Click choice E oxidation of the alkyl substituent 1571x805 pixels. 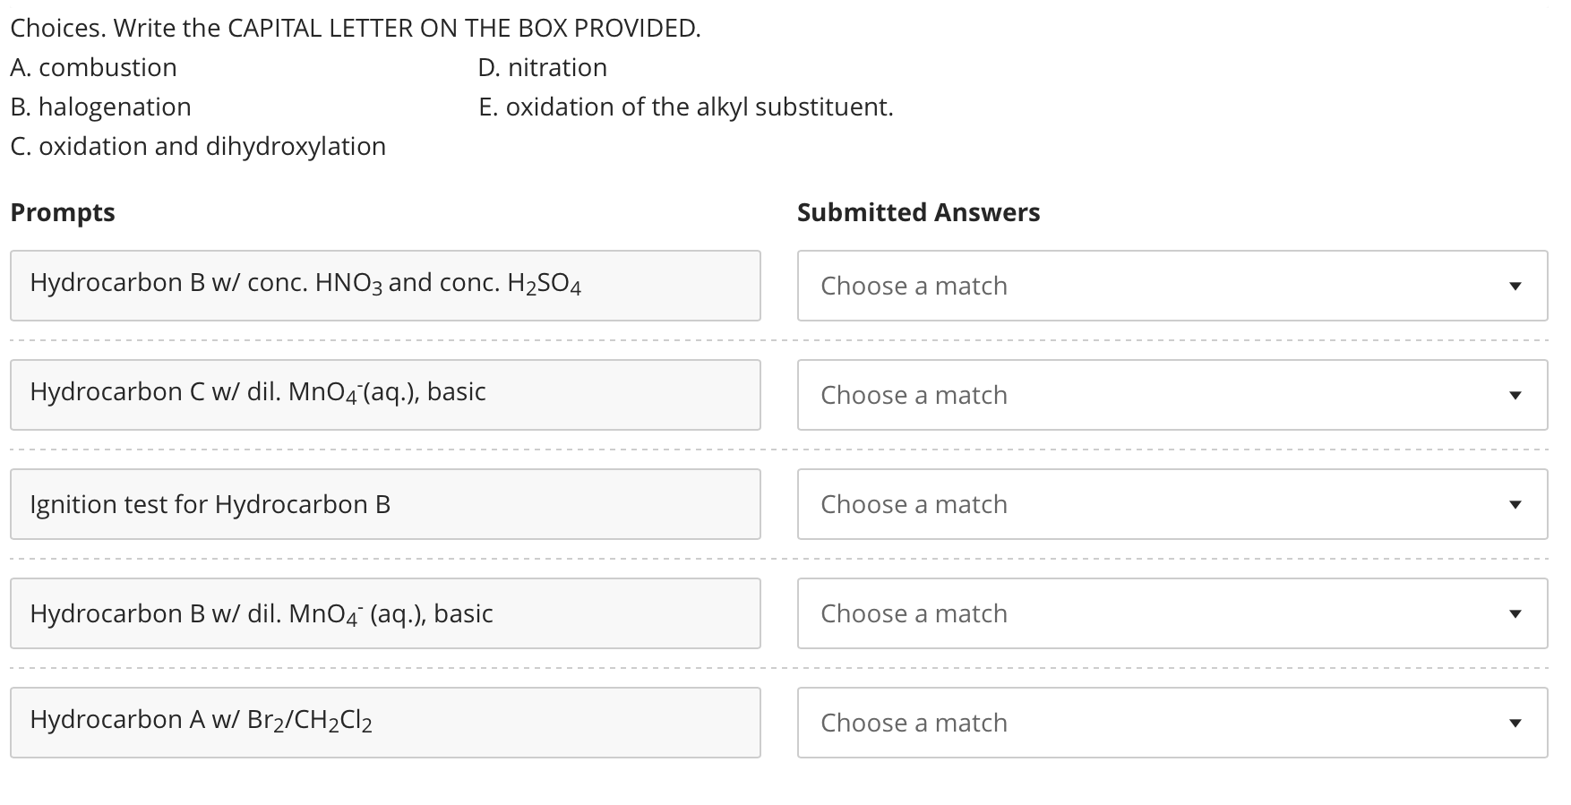coord(685,106)
